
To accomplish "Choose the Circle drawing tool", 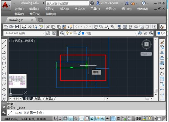I will point(4,73).
